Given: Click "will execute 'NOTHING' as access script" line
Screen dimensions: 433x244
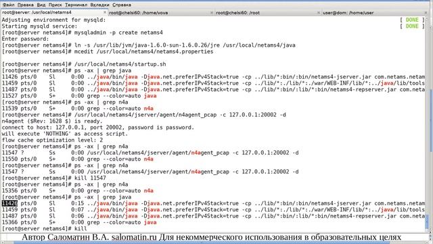Looking at the screenshot, I should (x=65, y=134).
